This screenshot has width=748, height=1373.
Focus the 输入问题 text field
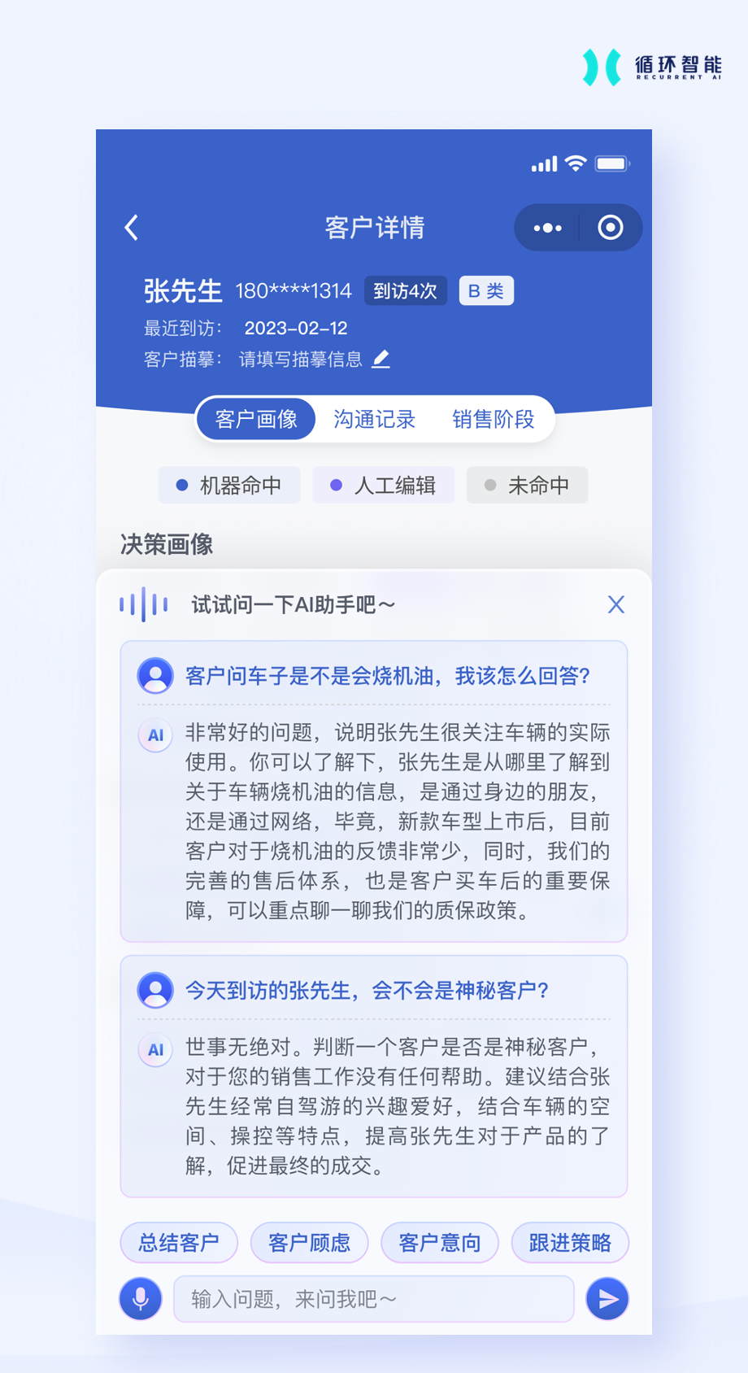tap(374, 1299)
